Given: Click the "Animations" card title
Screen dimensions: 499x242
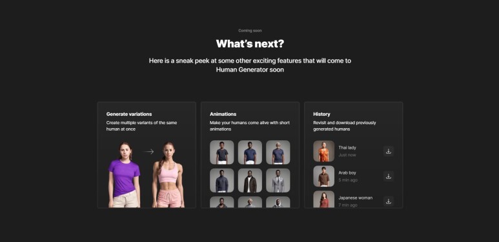Looking at the screenshot, I should click(x=223, y=114).
